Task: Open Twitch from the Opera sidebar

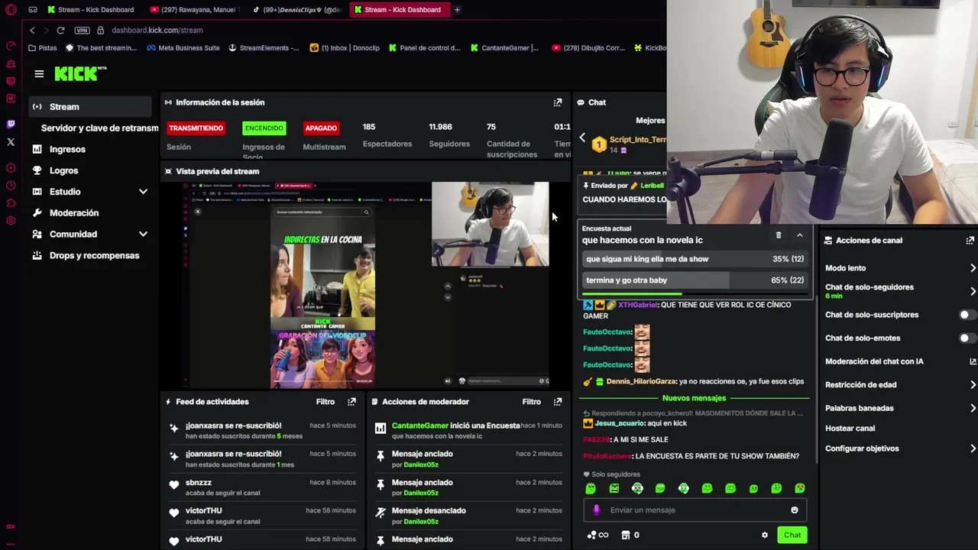Action: point(11,124)
